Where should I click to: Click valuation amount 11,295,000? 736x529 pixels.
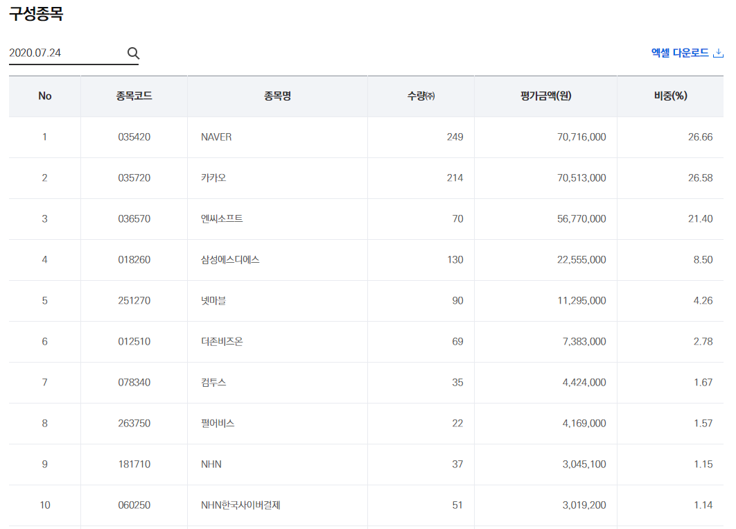pos(581,300)
